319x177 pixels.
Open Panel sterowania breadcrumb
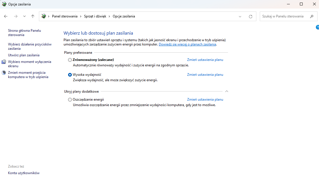(x=65, y=16)
